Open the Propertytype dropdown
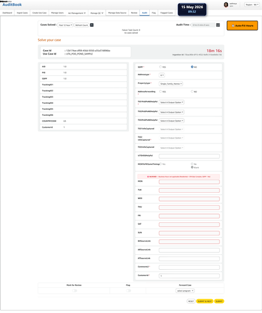The image size is (262, 313). tap(171, 84)
